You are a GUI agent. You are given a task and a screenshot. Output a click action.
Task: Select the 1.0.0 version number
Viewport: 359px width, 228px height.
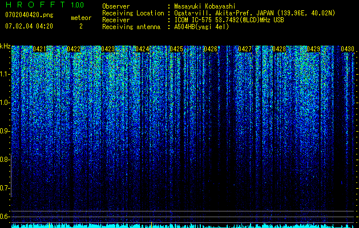(x=78, y=5)
